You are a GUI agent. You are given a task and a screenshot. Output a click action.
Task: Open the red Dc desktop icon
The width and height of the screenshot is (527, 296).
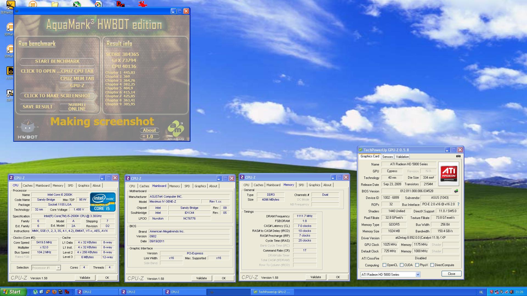tap(120, 4)
